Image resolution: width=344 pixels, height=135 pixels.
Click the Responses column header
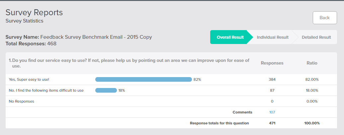click(x=272, y=63)
